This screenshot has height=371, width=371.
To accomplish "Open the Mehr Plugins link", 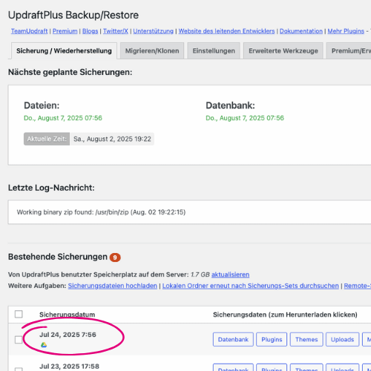I will 346,31.
